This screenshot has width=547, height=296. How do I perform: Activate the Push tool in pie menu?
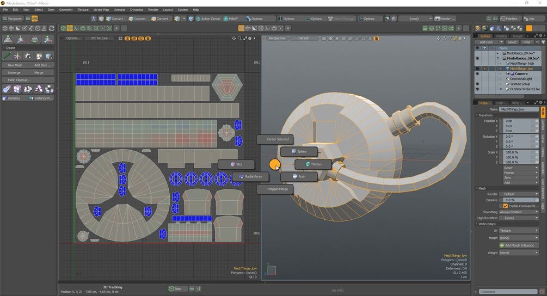[299, 176]
